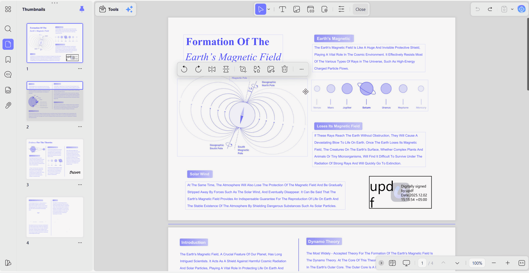Select the Thumbnails panel icon in sidebar
529x273 pixels.
[8, 44]
